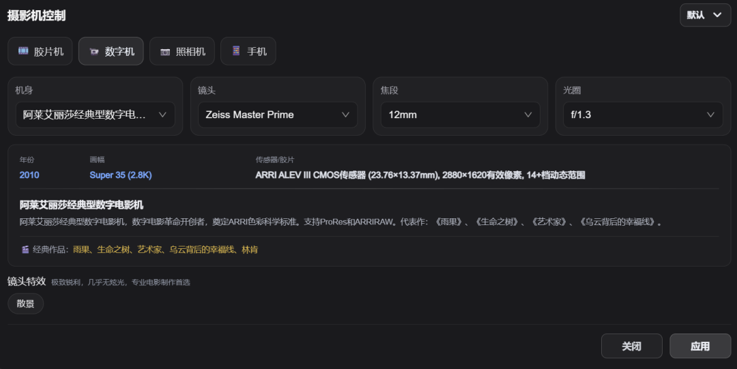Viewport: 737px width, 369px height.
Task: Switch to the 胶片机 tab
Action: tap(40, 51)
